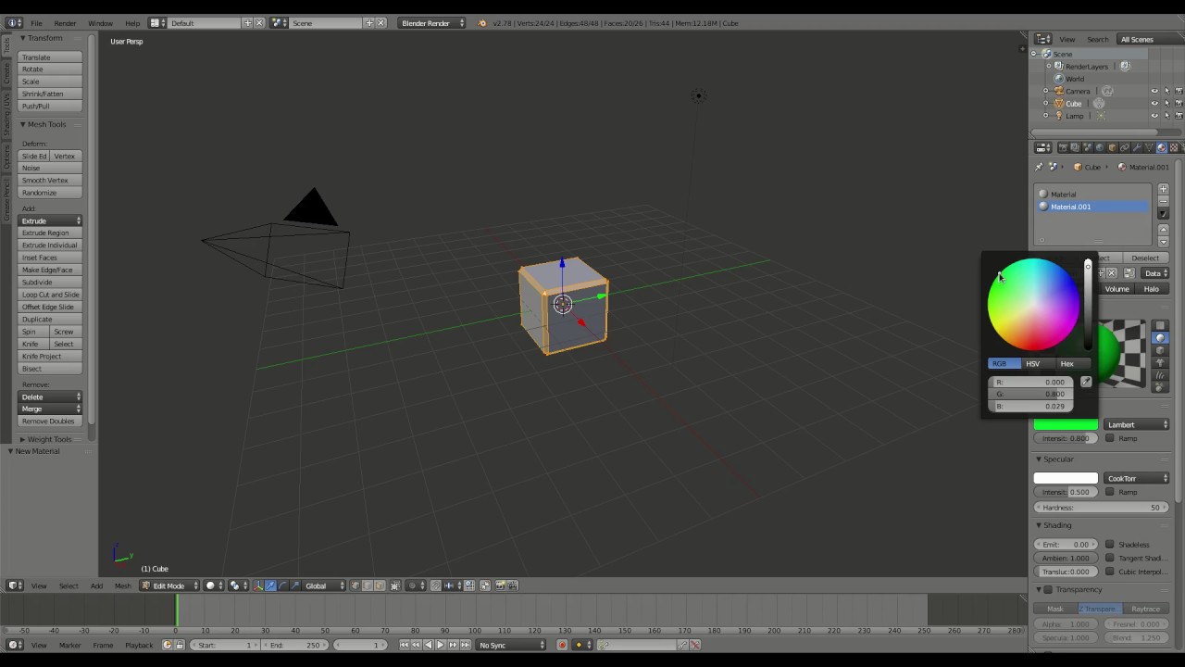Enable the Specular Ramp checkbox
Viewport: 1185px width, 667px height.
(x=1109, y=492)
